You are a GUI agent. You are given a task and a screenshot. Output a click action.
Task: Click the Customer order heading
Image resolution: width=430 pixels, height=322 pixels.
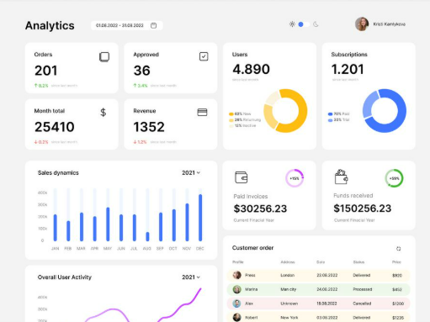coord(252,248)
